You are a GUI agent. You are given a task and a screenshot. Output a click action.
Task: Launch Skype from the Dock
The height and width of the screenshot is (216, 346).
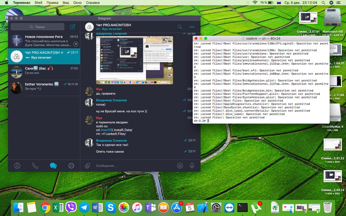pos(111,208)
